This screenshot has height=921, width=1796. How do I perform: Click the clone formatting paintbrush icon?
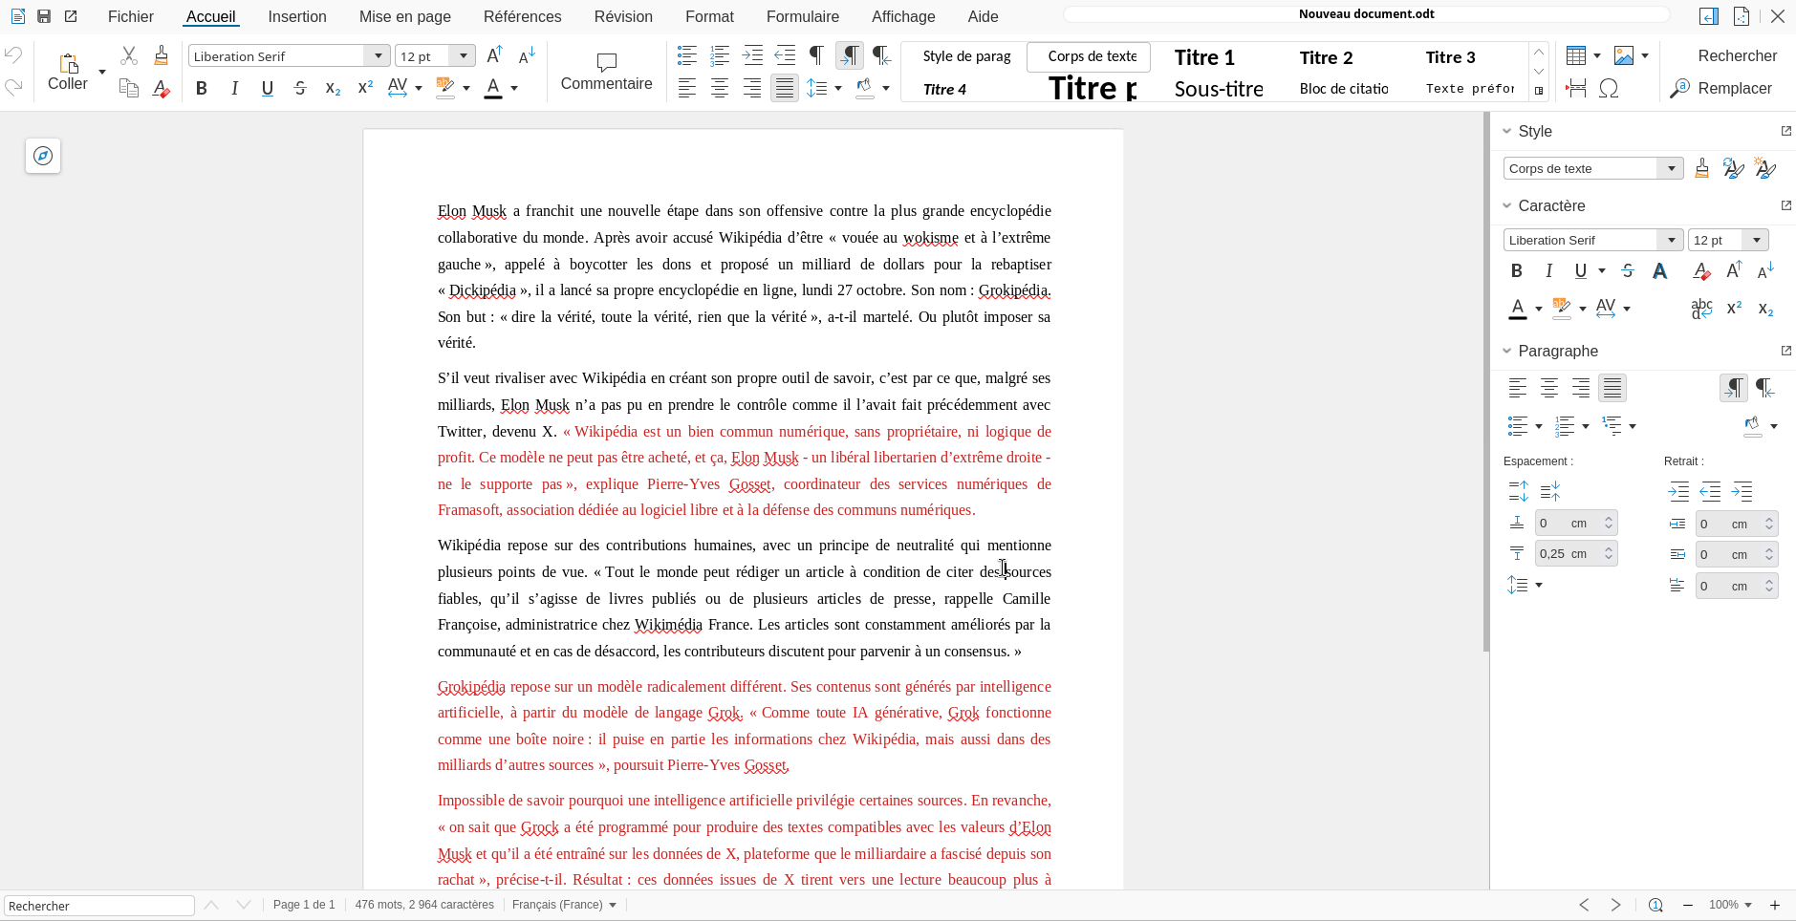coord(162,55)
